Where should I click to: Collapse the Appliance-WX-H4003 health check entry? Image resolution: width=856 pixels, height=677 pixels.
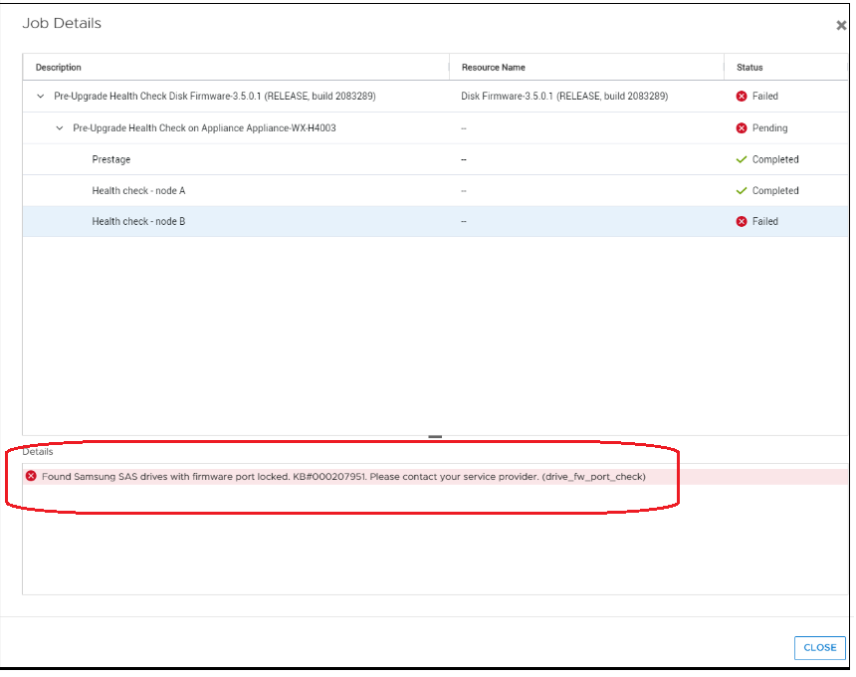coord(59,127)
